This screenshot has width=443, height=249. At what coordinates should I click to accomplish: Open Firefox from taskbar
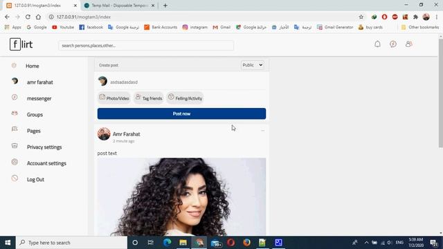[x=246, y=243]
